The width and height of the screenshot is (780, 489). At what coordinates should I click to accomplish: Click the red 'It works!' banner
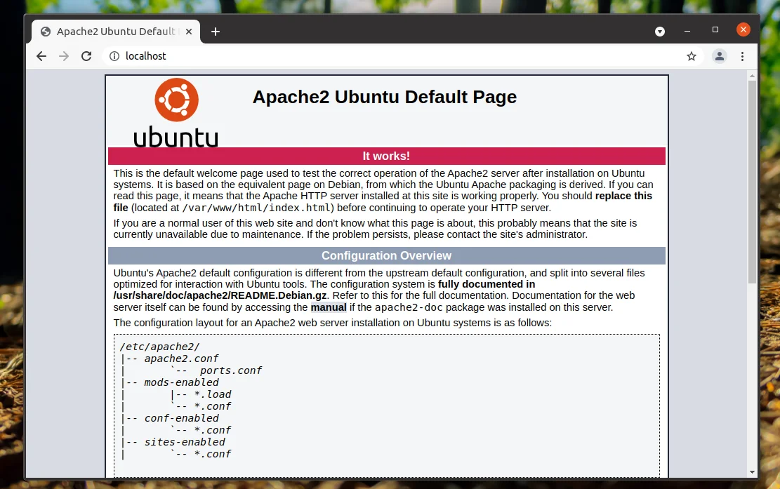point(386,156)
